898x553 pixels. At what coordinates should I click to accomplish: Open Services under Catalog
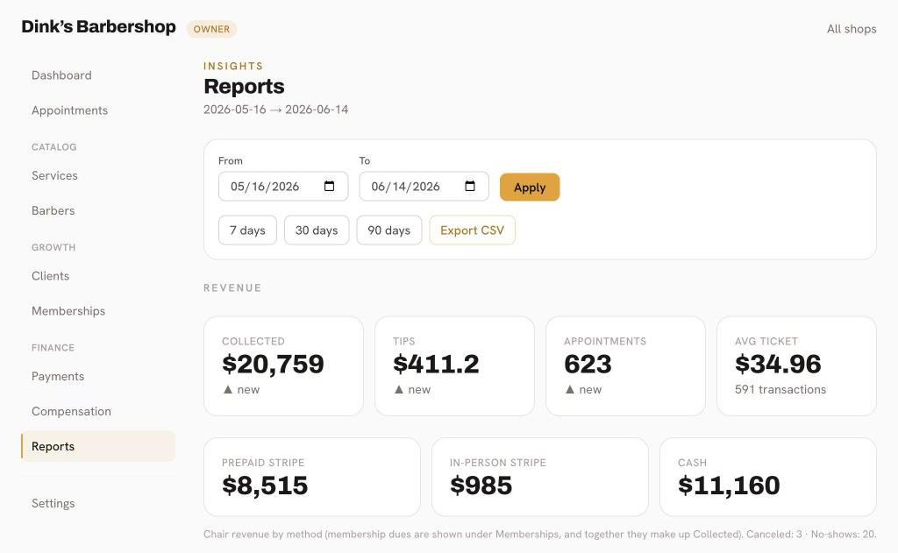click(x=54, y=175)
